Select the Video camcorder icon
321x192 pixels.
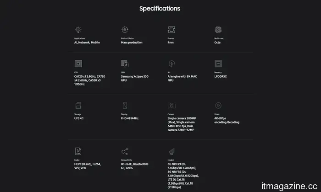(219, 106)
